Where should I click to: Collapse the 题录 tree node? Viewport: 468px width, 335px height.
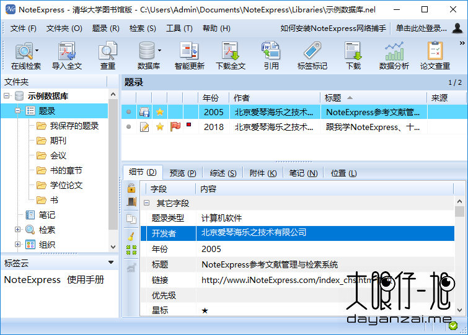pos(17,111)
